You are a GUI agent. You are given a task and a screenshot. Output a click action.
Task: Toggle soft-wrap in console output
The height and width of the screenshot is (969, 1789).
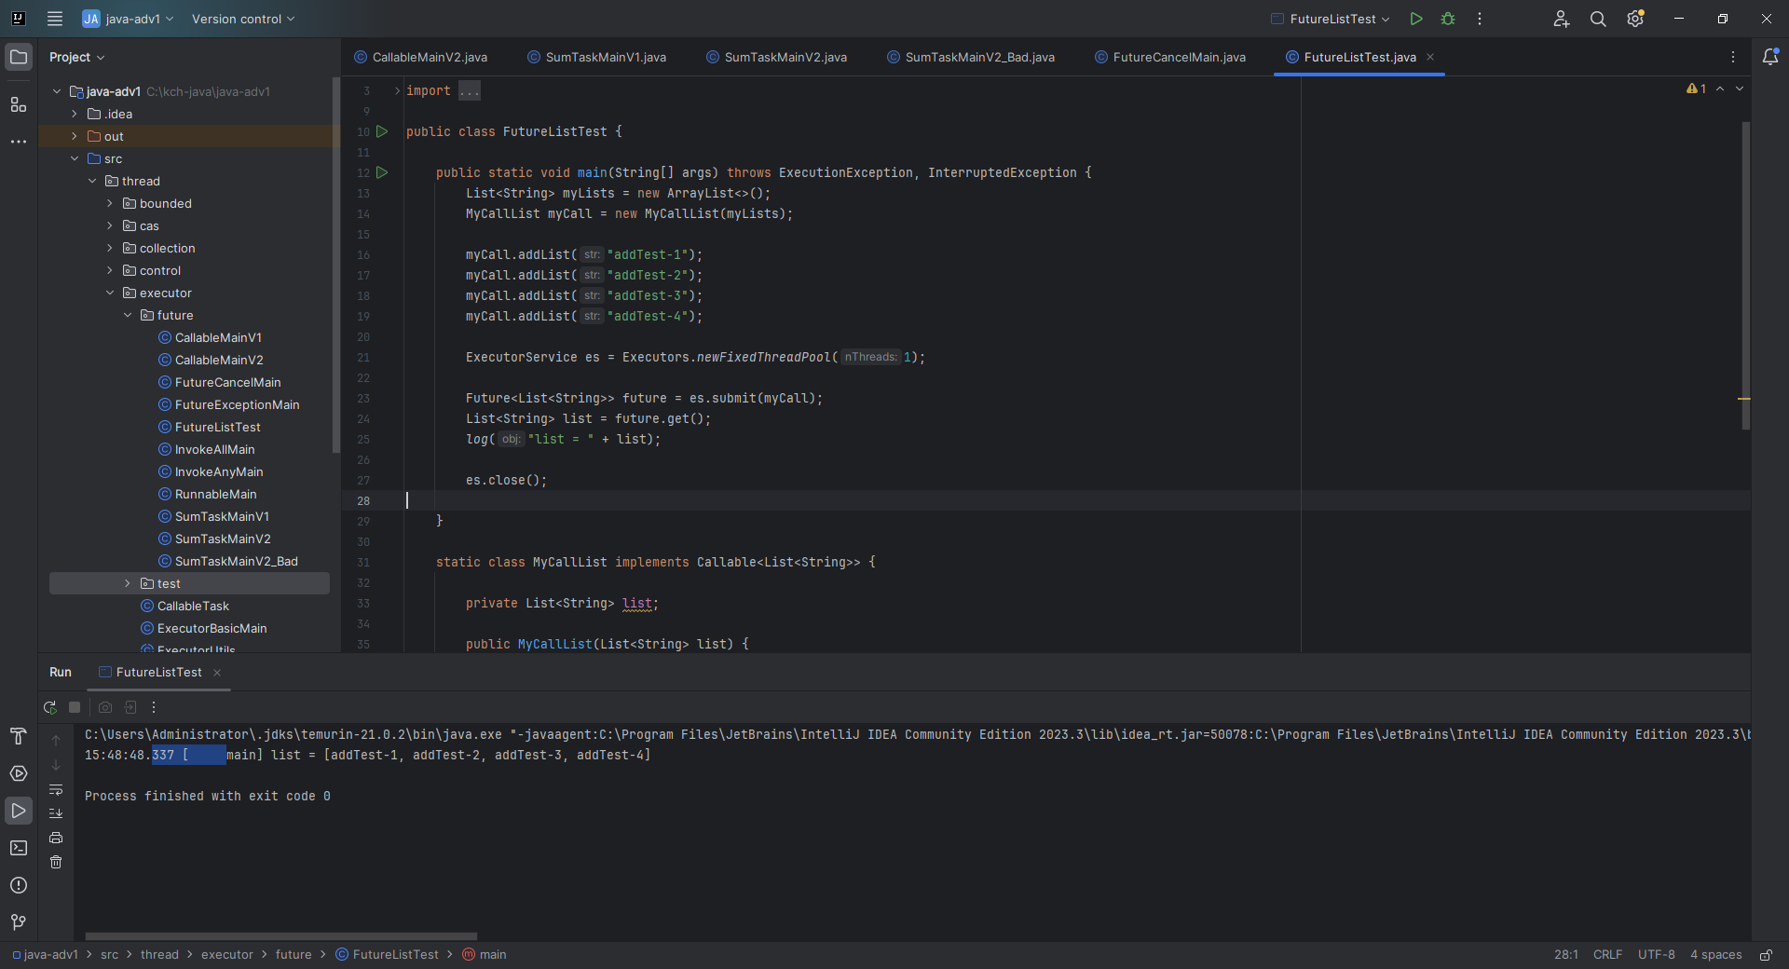coord(56,790)
